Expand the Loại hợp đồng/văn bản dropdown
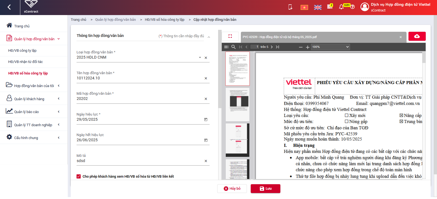This screenshot has height=199, width=437. pyautogui.click(x=200, y=57)
